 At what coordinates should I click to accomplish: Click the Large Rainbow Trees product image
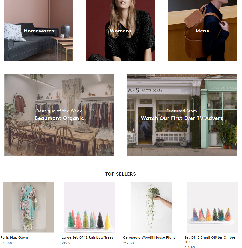[90, 207]
